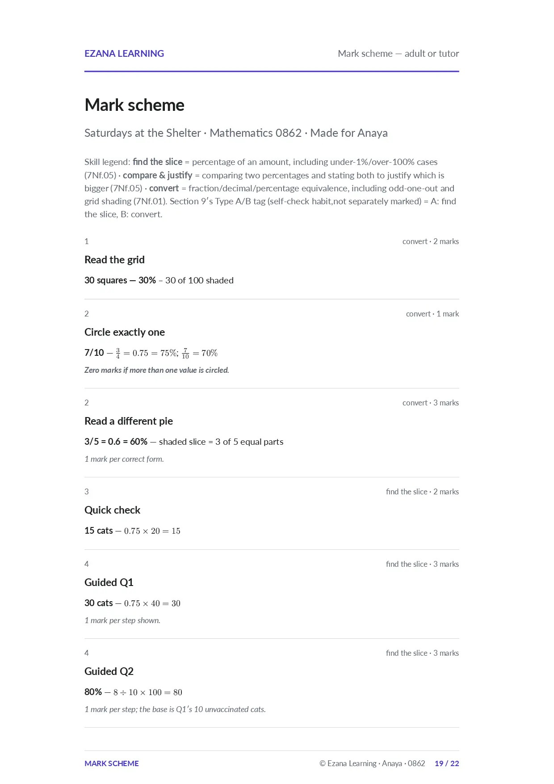Select the 'Mark scheme' main title
Viewport: 554px width, 784px height.
(x=134, y=105)
